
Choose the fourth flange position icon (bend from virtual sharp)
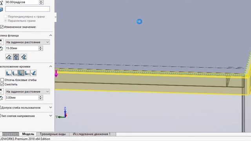(x=27, y=73)
